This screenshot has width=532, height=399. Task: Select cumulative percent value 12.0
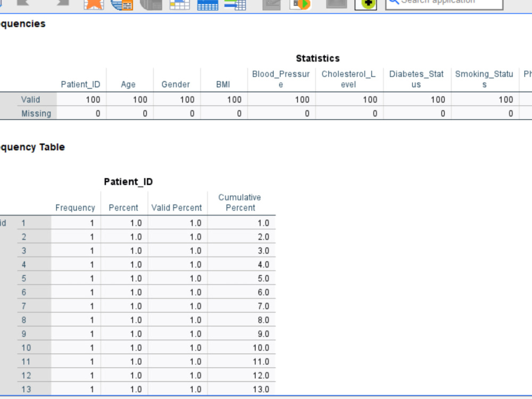(261, 376)
